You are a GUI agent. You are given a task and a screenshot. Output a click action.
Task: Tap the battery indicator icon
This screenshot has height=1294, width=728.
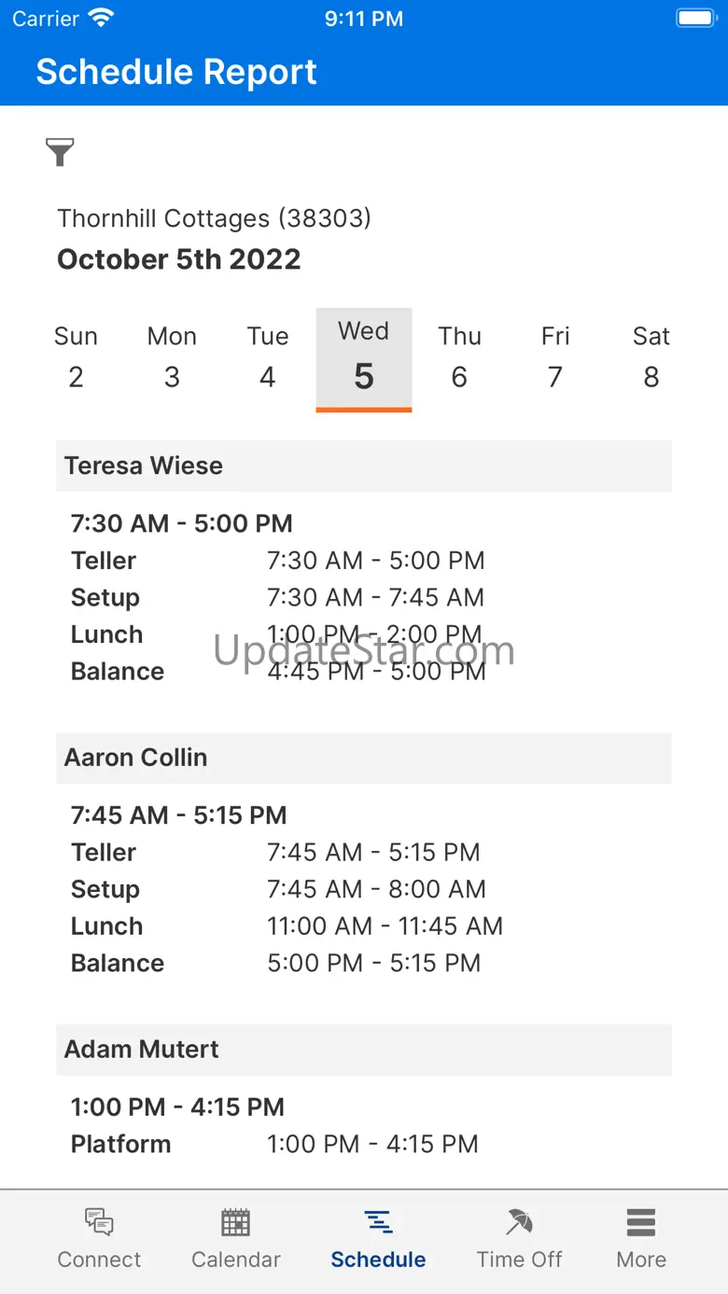(x=695, y=18)
